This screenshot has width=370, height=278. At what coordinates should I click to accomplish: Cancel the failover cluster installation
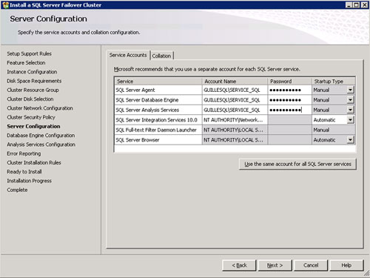311,265
